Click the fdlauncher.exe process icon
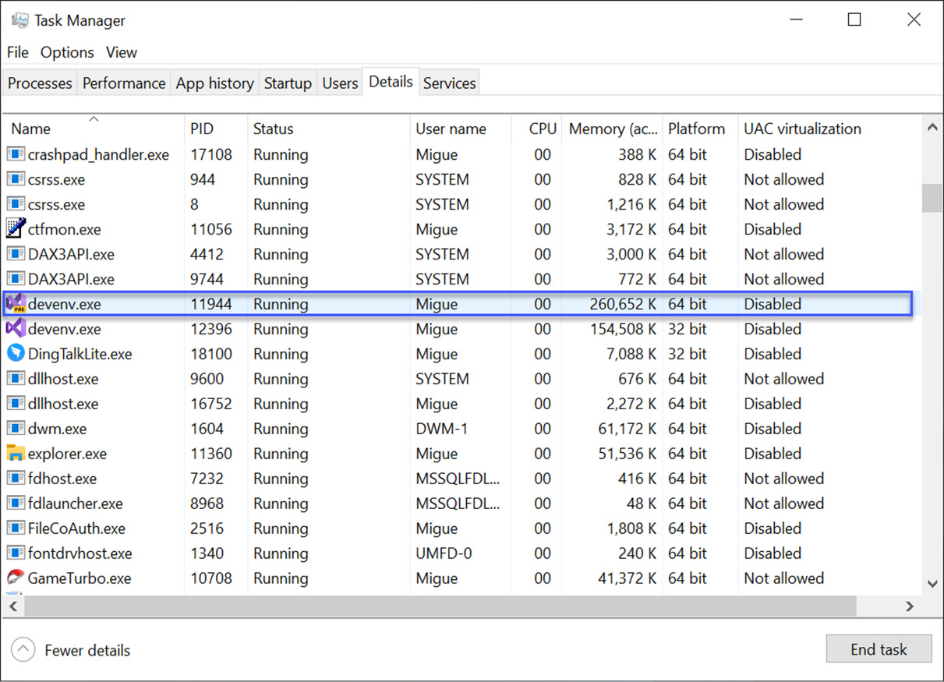The width and height of the screenshot is (944, 682). [x=15, y=504]
